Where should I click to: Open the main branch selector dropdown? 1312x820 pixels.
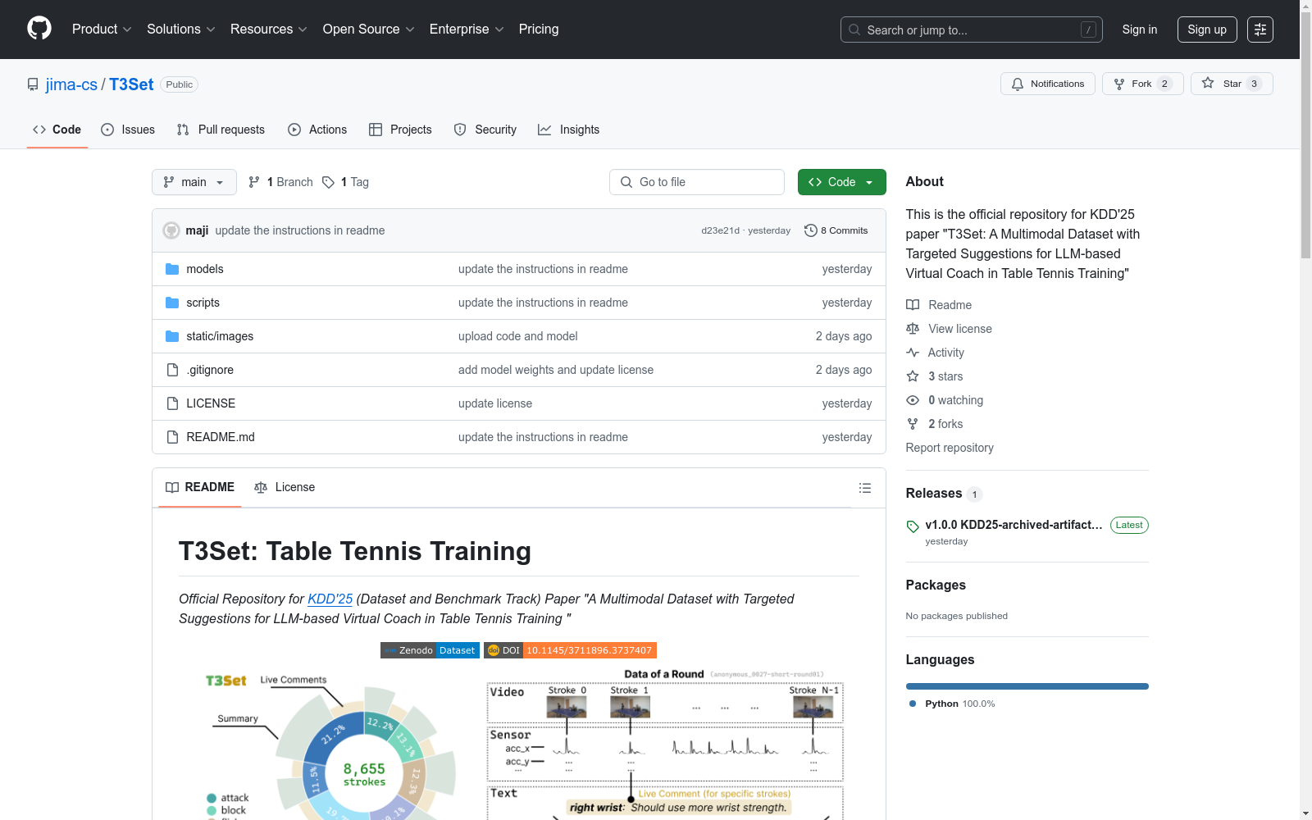(194, 182)
